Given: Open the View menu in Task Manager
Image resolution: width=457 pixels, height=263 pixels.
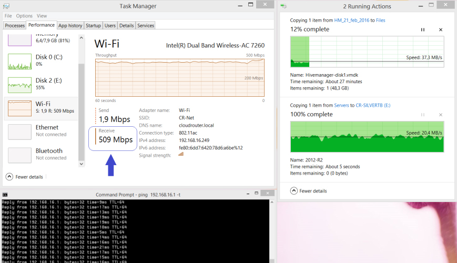Looking at the screenshot, I should (42, 16).
